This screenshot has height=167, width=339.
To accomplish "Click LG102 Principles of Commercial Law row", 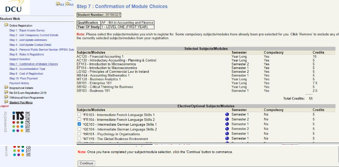I will 206,72.
